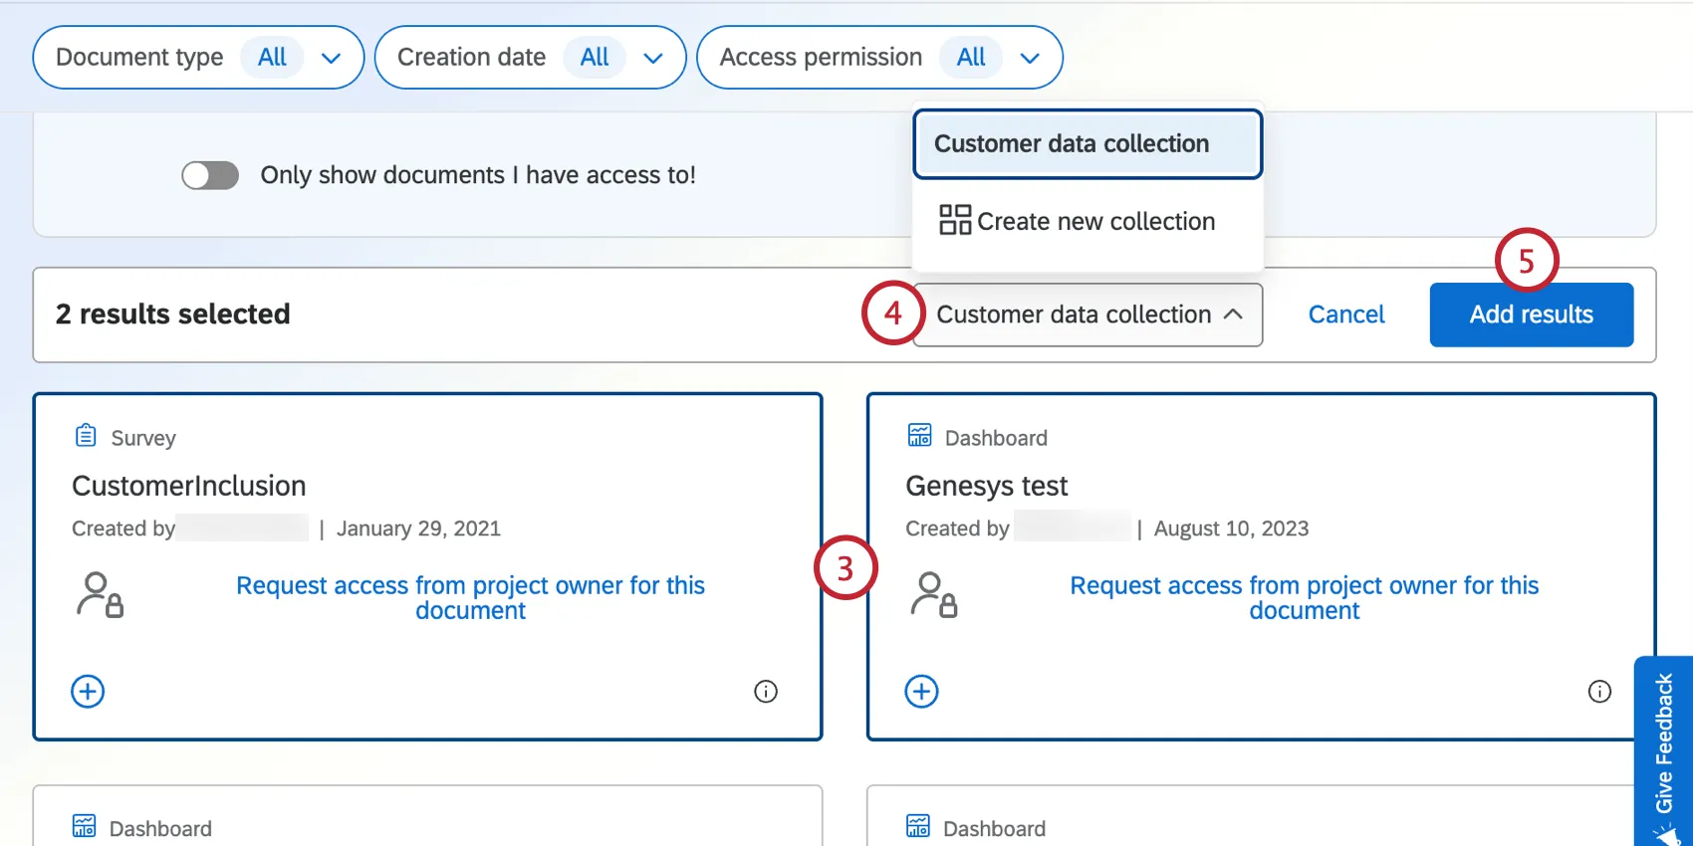The height and width of the screenshot is (846, 1693).
Task: Request access link for CustomerInclusion document
Action: pos(470,597)
